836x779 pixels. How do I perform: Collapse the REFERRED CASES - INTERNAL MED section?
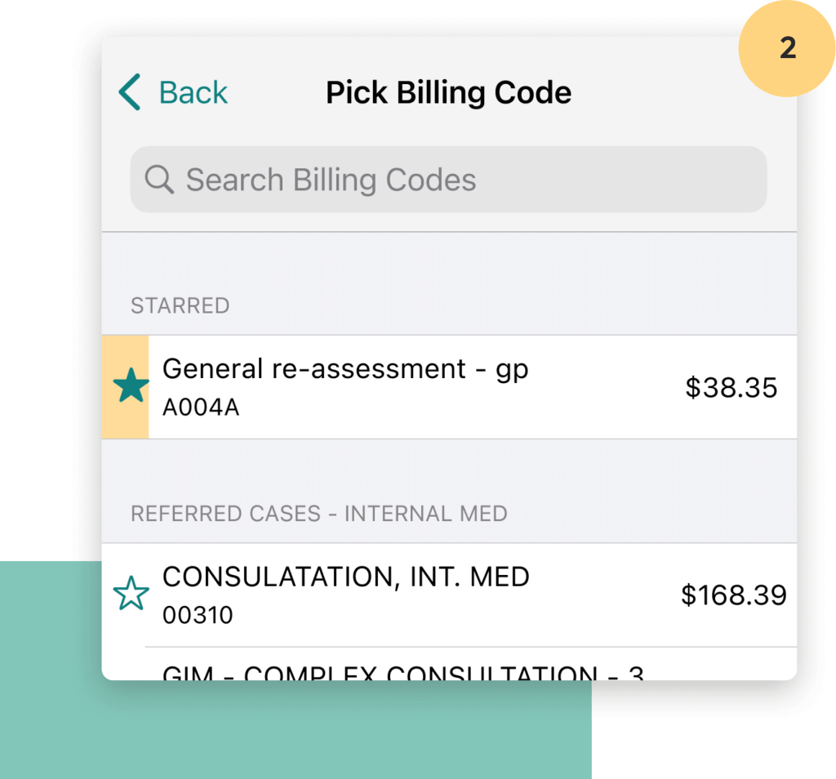319,514
